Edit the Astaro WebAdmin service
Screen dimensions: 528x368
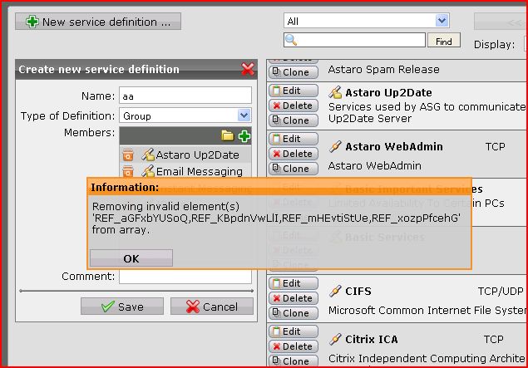(294, 139)
